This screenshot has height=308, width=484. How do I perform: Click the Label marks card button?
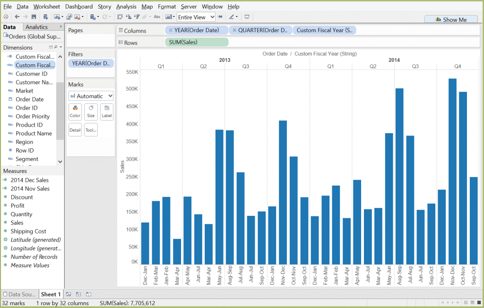pyautogui.click(x=107, y=111)
